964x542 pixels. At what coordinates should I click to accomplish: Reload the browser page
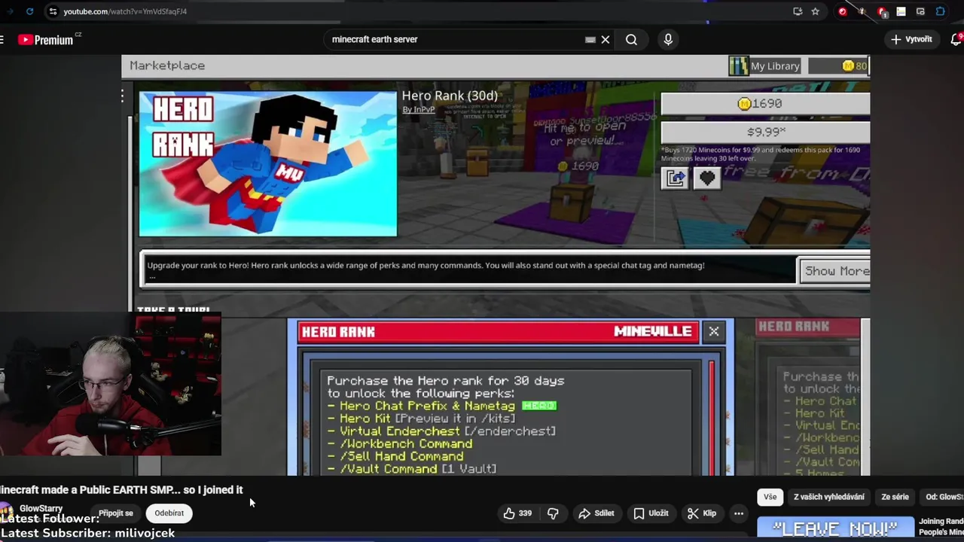coord(29,11)
